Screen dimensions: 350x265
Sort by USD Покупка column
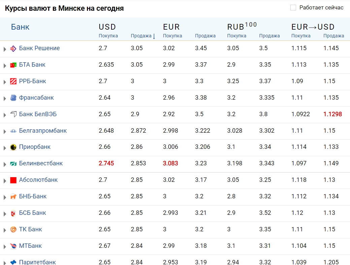pyautogui.click(x=108, y=36)
